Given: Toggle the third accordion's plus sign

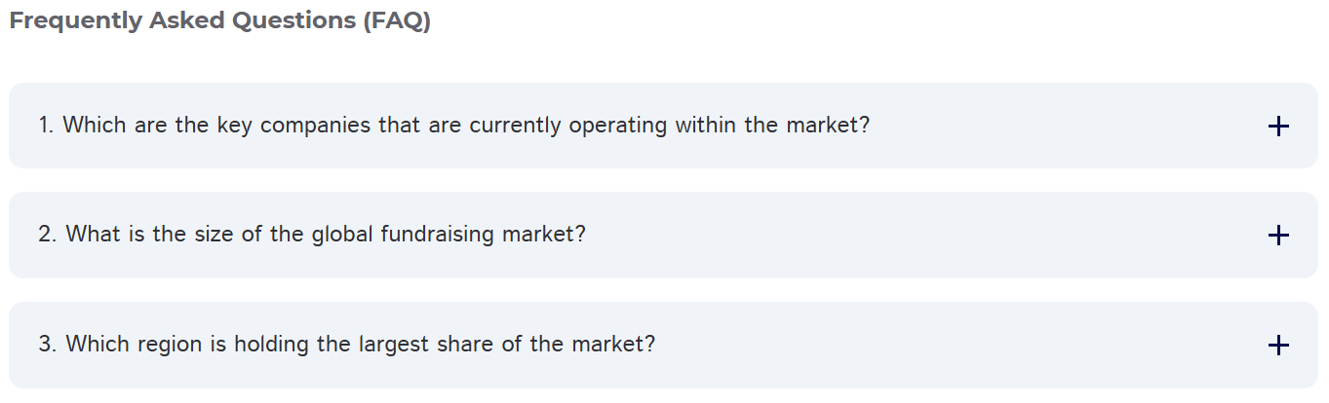Looking at the screenshot, I should pos(1278,346).
